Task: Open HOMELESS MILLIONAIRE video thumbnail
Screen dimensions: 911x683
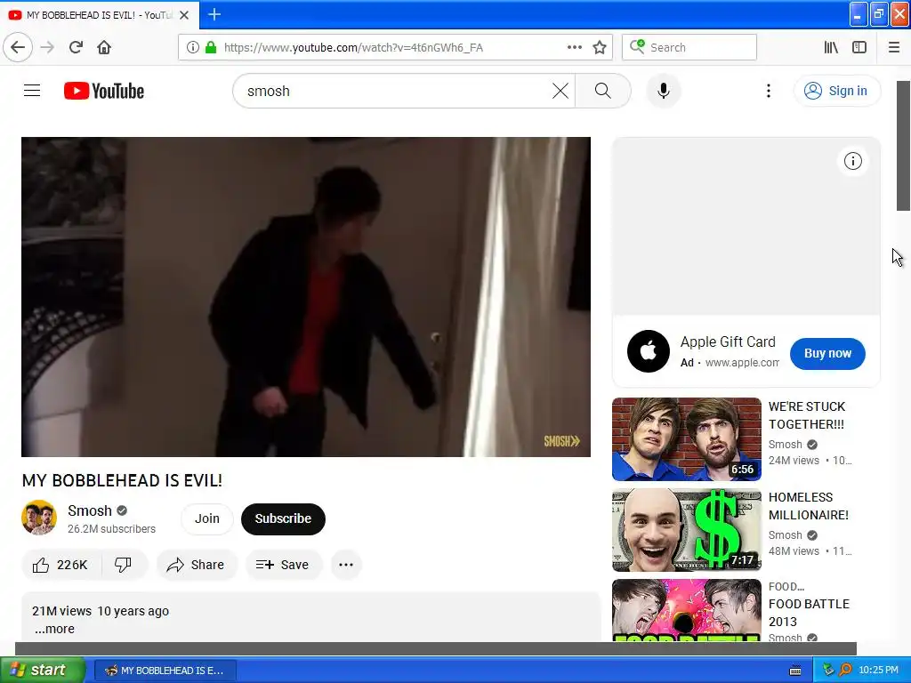Action: [x=687, y=530]
